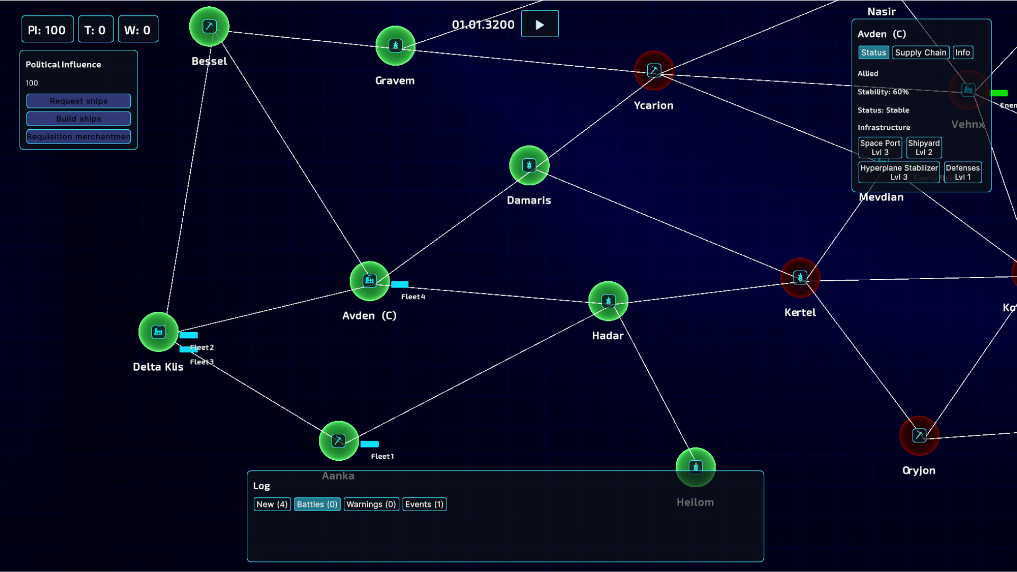Show Warnings (0) log filter

click(371, 504)
